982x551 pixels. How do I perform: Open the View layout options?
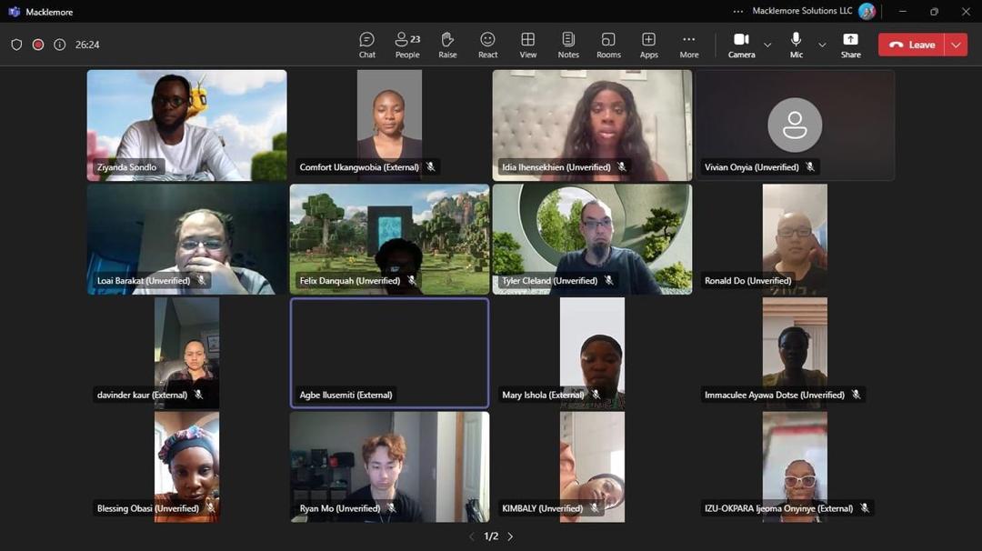pos(527,45)
